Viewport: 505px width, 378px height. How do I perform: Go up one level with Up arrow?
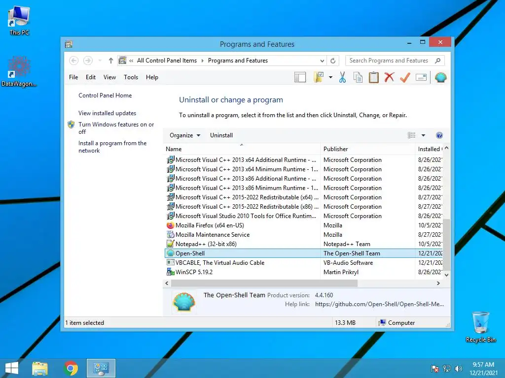(111, 61)
